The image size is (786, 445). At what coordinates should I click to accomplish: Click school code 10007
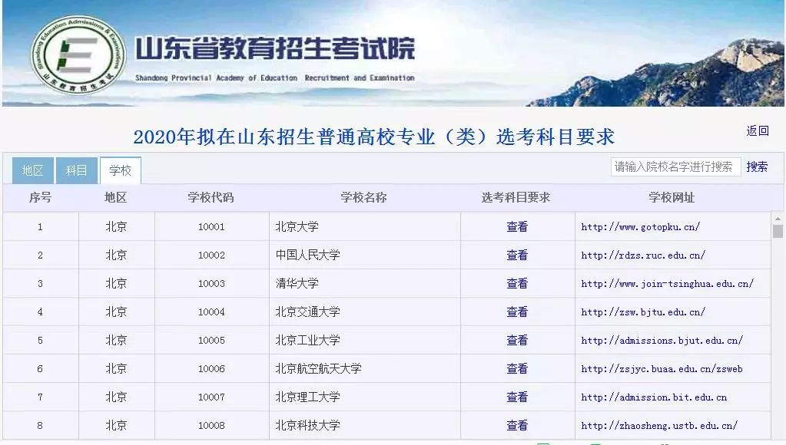tap(211, 397)
